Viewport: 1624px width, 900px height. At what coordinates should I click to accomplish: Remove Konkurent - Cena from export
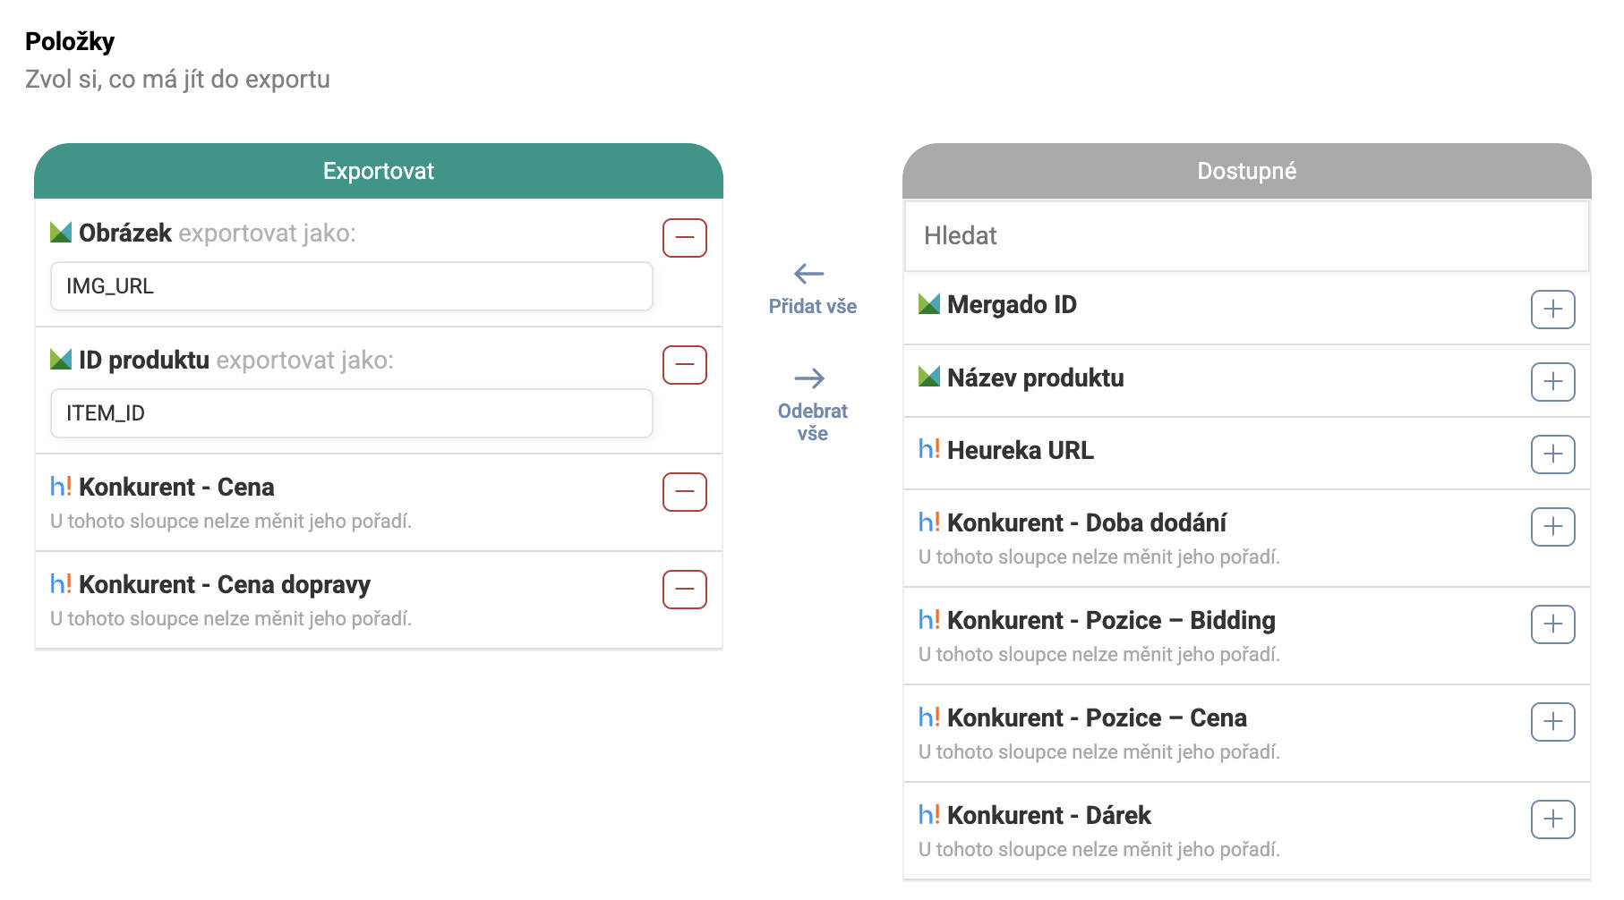click(684, 492)
